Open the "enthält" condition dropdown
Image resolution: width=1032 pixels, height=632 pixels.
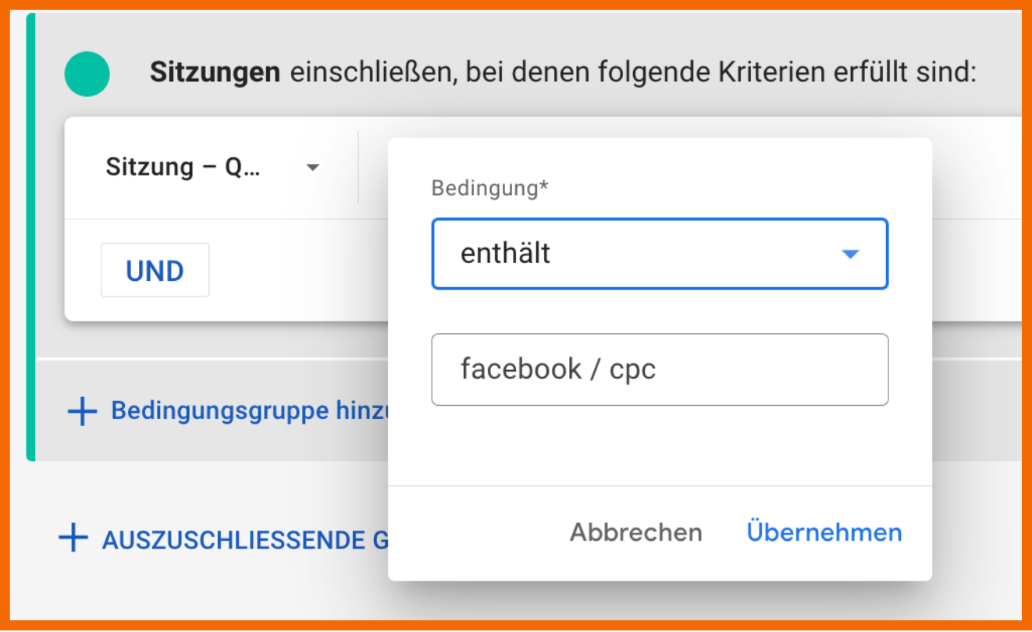660,254
